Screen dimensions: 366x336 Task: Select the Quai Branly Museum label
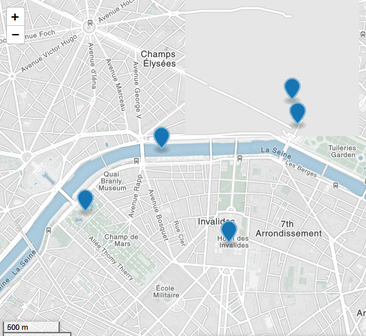(112, 181)
